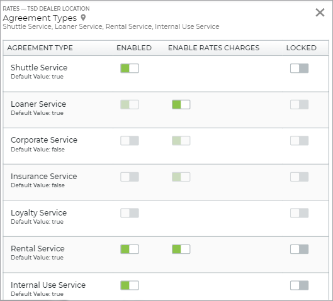Disable the Rental Service enabled toggle

(130, 249)
